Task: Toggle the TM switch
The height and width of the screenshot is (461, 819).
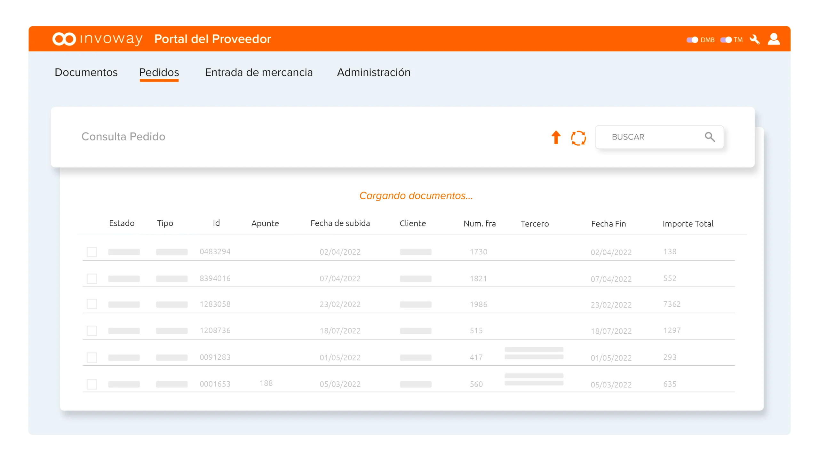Action: click(x=726, y=40)
